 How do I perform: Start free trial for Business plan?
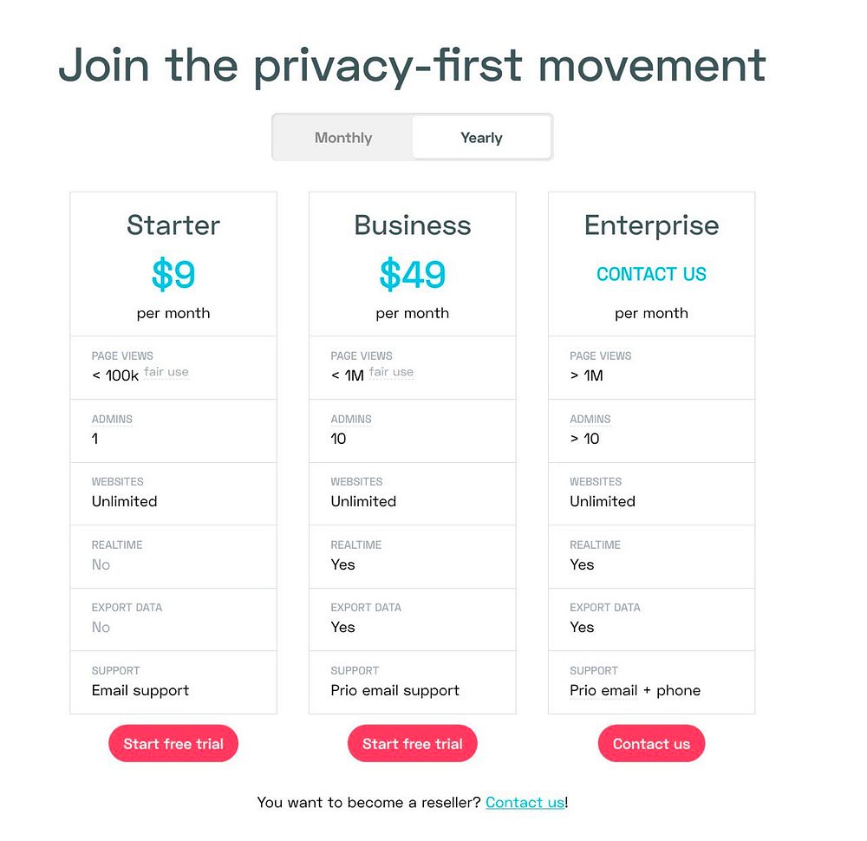point(413,744)
